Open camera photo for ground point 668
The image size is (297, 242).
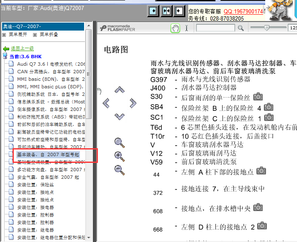click(262, 226)
